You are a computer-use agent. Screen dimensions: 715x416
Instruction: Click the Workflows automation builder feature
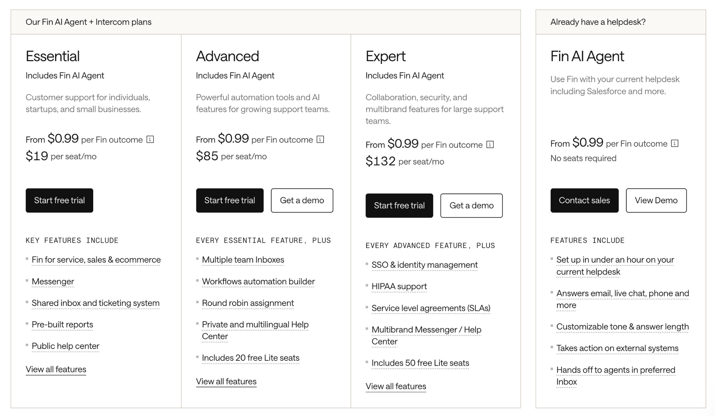[258, 282]
